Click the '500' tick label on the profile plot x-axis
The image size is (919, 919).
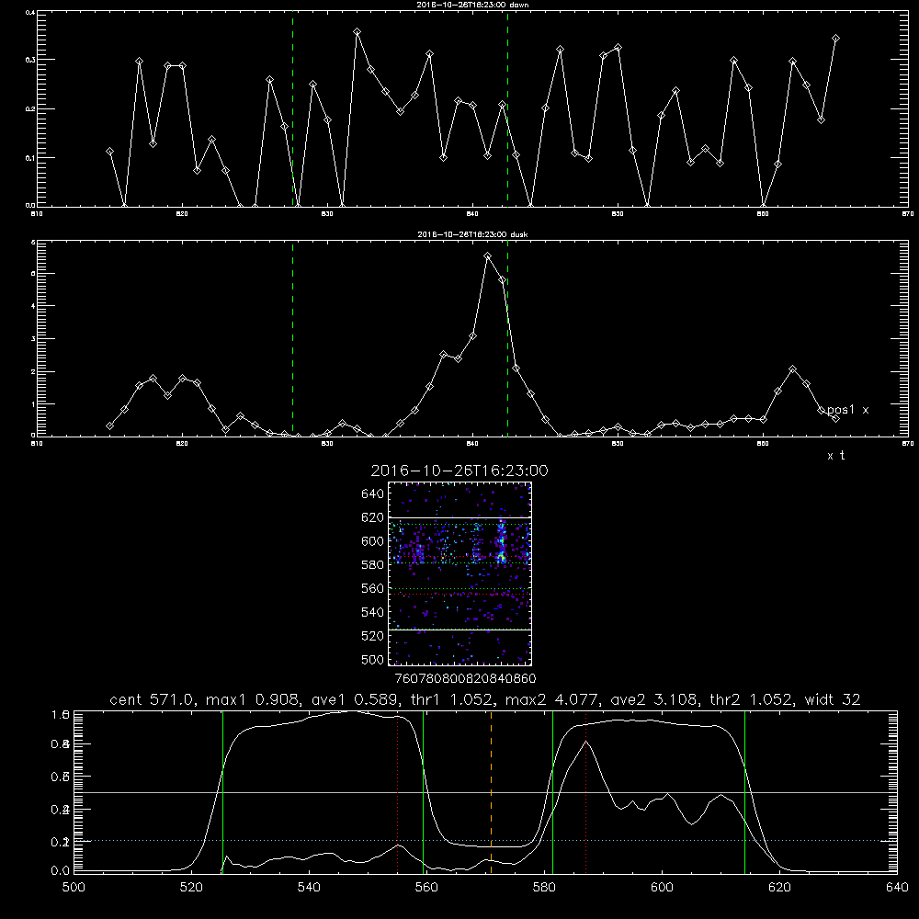tap(74, 888)
